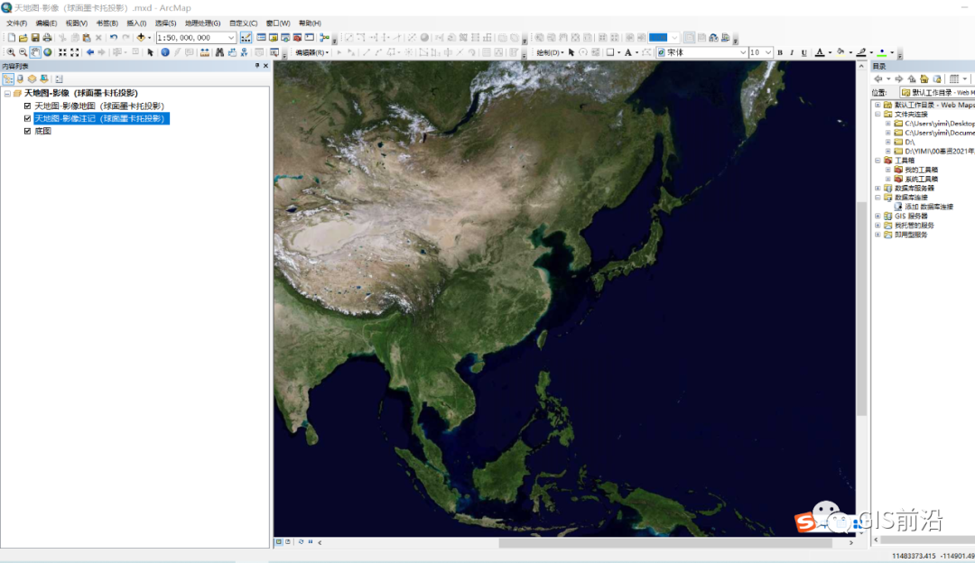
Task: Choose the line color swatch
Action: [861, 53]
